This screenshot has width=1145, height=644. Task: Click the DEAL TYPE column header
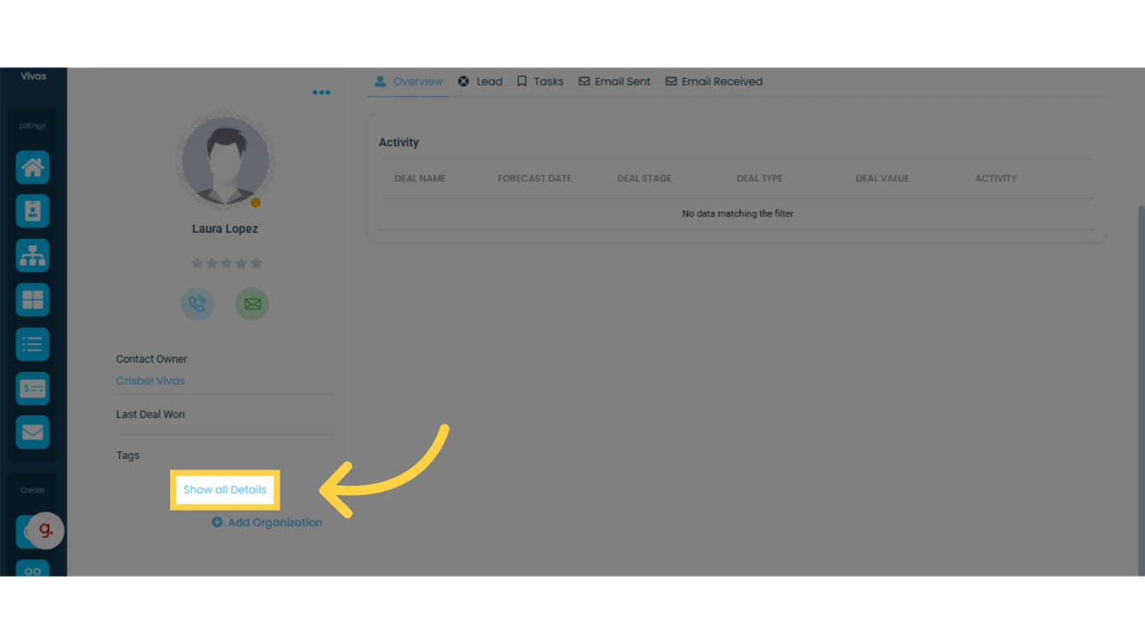coord(760,179)
